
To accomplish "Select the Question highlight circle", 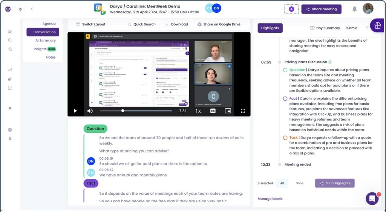I will [x=285, y=70].
